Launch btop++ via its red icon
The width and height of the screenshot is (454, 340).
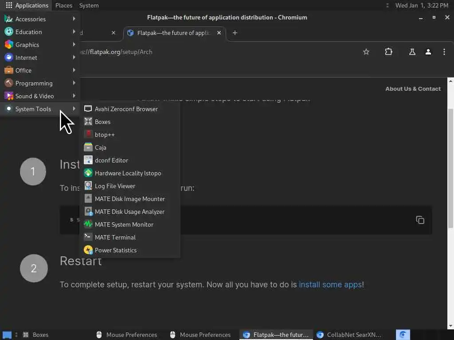[x=88, y=135]
